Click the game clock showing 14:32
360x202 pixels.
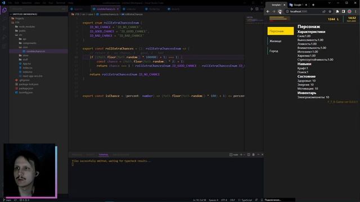pyautogui.click(x=352, y=18)
